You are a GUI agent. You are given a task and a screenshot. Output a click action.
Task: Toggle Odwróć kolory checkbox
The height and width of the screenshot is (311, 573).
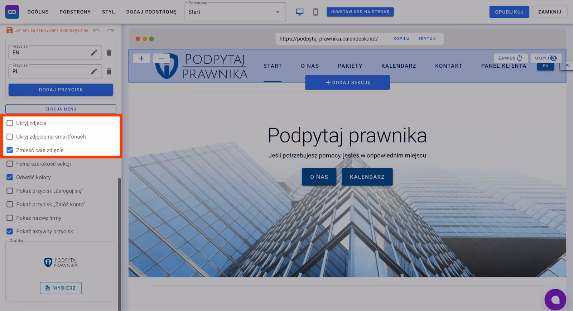(x=10, y=177)
